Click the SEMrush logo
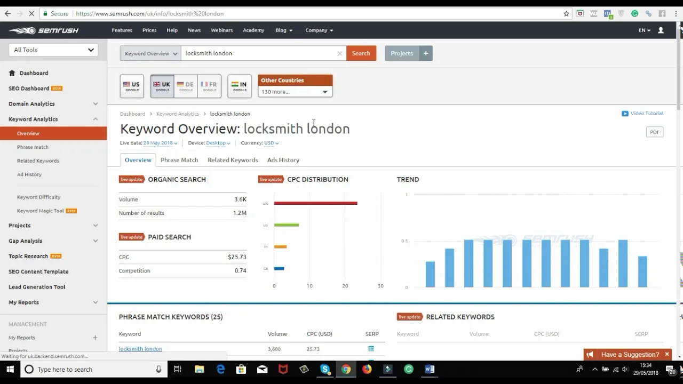This screenshot has width=683, height=384. tap(44, 30)
